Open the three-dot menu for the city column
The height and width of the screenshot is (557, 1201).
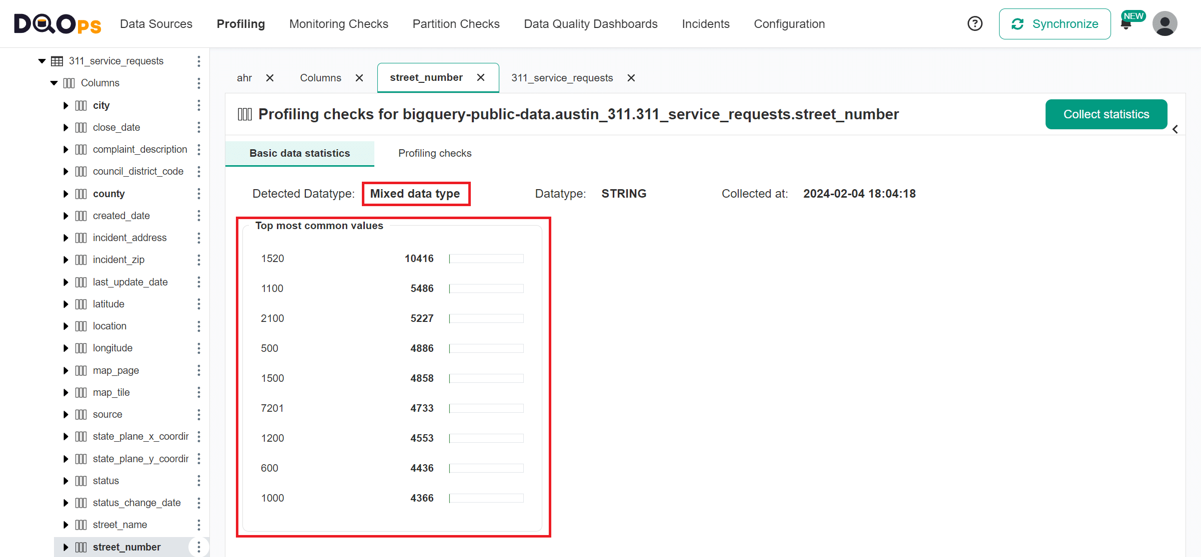click(x=199, y=105)
